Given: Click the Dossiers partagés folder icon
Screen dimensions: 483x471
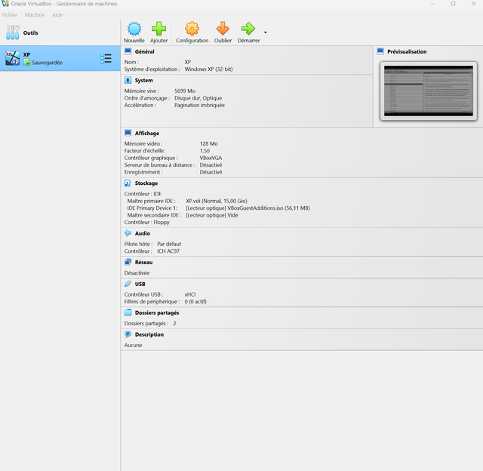Looking at the screenshot, I should [x=128, y=312].
